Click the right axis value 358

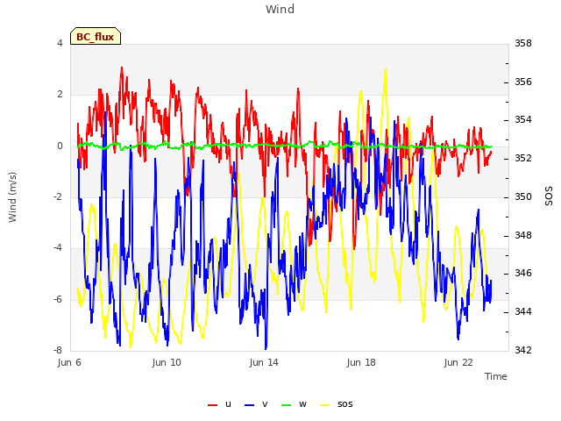523,43
